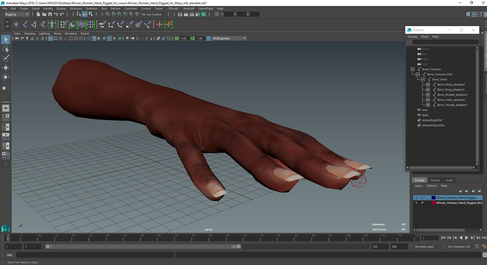The image size is (487, 265).
Task: Go to the start of playback range
Action: pyautogui.click(x=443, y=238)
